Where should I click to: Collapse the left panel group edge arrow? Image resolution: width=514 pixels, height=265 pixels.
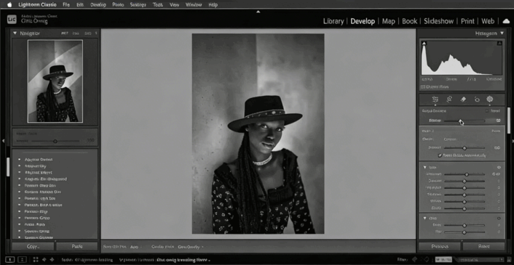(3, 141)
